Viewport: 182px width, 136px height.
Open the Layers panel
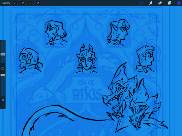click(x=169, y=3)
